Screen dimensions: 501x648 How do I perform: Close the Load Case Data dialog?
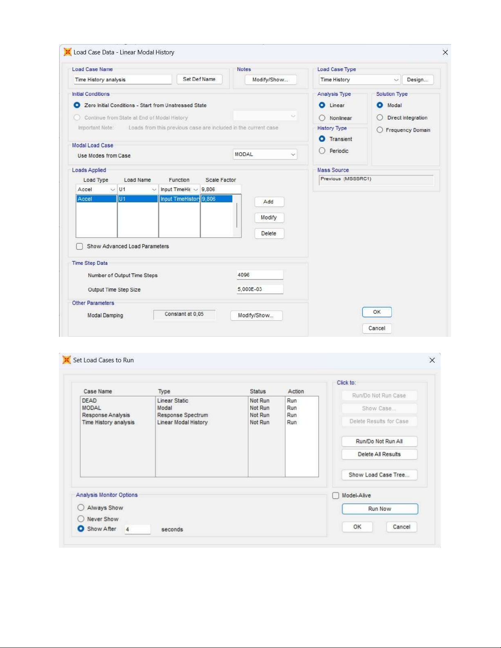coord(445,52)
